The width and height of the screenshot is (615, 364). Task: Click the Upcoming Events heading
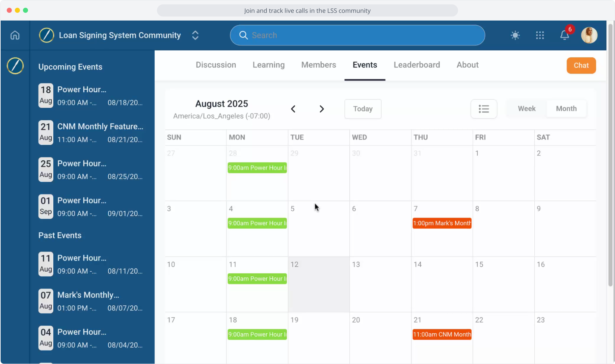[x=70, y=67]
